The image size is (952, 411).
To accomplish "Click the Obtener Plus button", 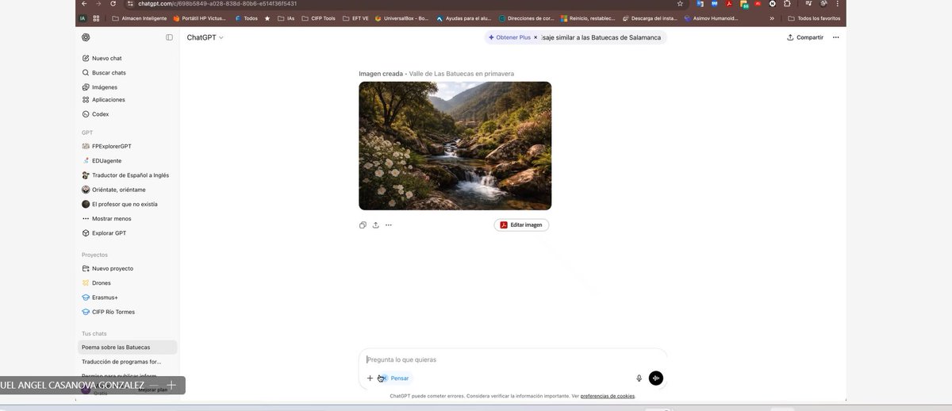I will [509, 37].
